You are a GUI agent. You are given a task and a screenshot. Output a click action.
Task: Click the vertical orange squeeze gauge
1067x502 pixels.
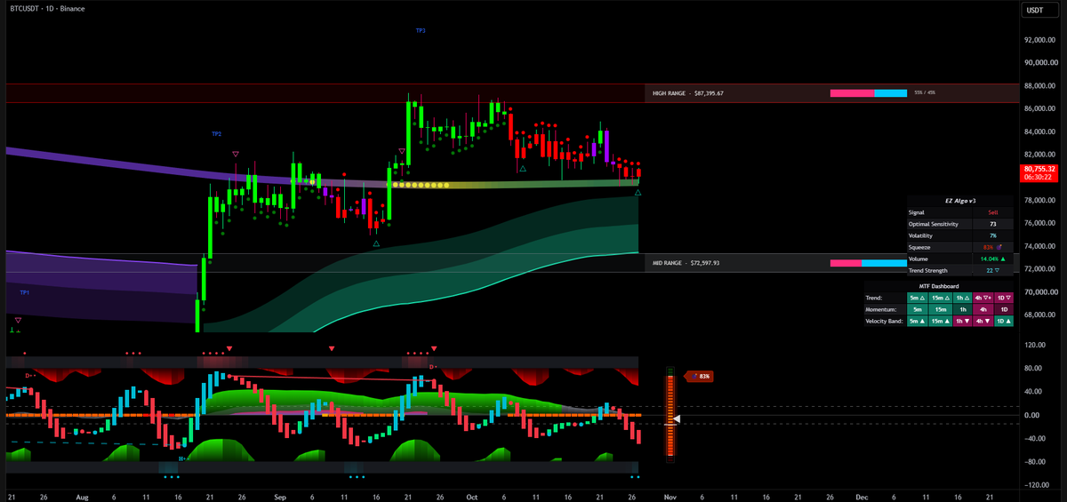(x=670, y=413)
